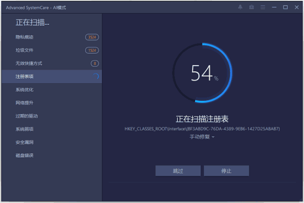
Task: Minimize the Advanced SystemCare window
Action: click(274, 8)
